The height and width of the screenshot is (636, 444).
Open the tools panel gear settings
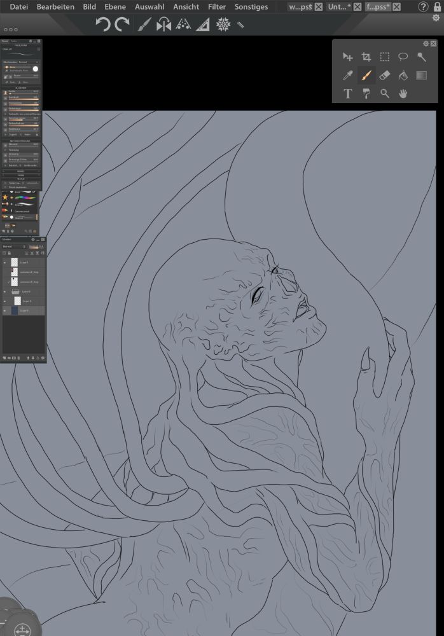tap(426, 43)
